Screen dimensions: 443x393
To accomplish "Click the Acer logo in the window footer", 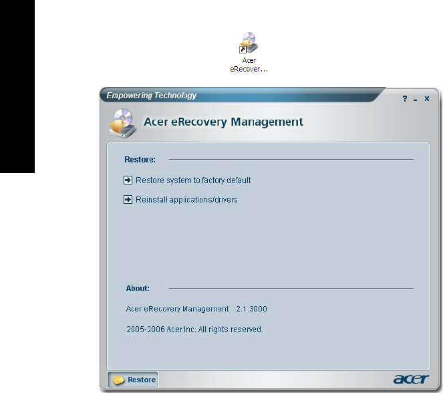I will tap(411, 379).
